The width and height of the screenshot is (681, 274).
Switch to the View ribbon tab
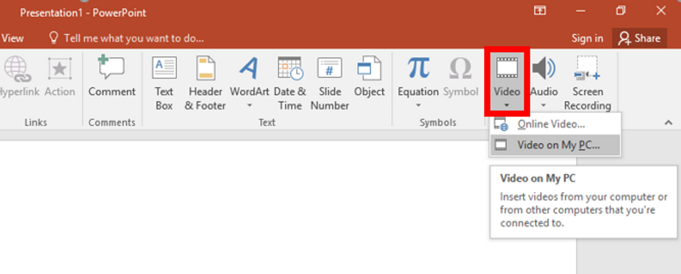[13, 38]
